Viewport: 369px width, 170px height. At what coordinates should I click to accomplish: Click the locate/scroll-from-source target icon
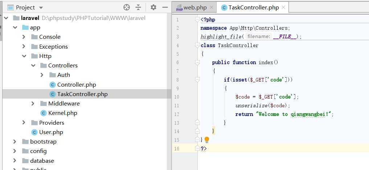tap(127, 8)
